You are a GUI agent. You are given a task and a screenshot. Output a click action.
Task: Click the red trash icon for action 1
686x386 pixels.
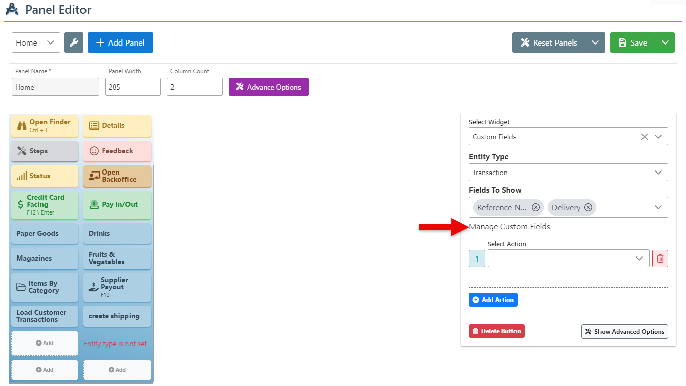(x=660, y=259)
